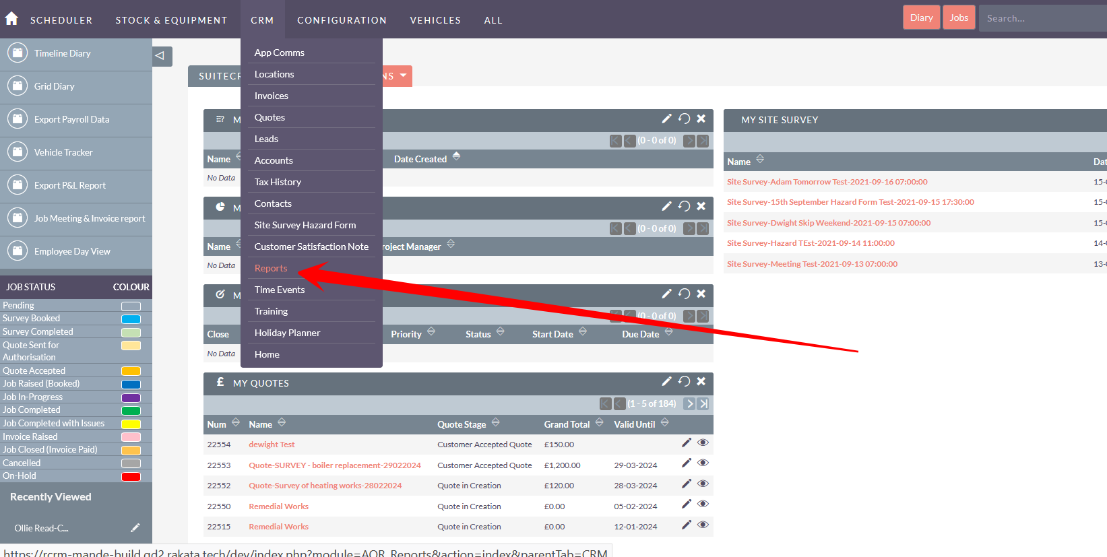This screenshot has width=1107, height=557.
Task: Refresh the dashlet with Project Manager column
Action: point(684,206)
